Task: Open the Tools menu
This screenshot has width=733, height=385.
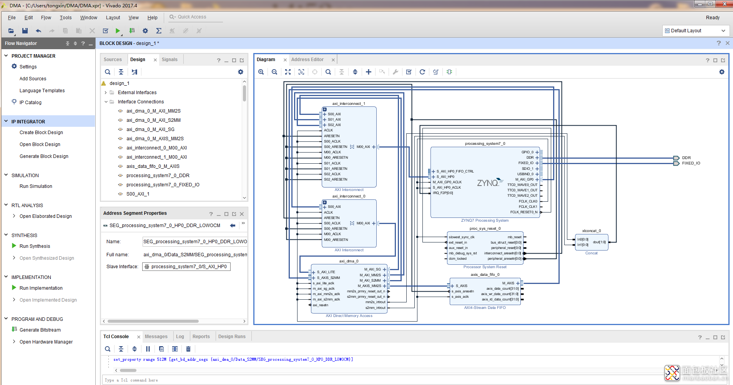Action: (66, 18)
